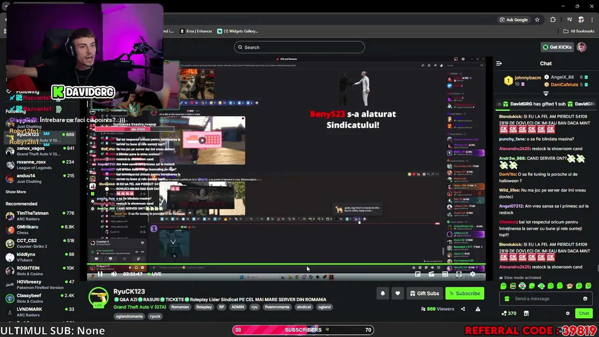Open the Chrome media controls icon
The width and height of the screenshot is (599, 337).
[x=570, y=20]
